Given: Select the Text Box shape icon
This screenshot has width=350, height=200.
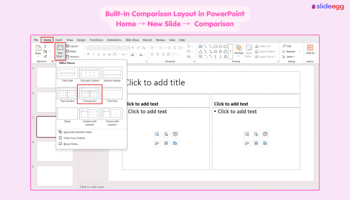Looking at the screenshot, I should 200,46.
